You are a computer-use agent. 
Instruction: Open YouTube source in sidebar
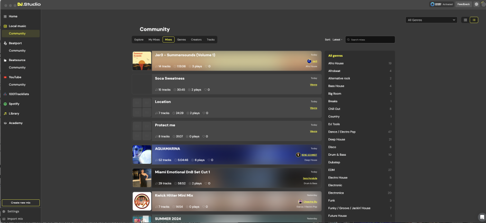tap(15, 77)
